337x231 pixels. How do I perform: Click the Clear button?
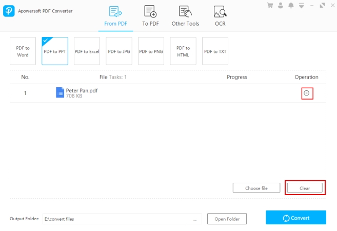point(305,188)
